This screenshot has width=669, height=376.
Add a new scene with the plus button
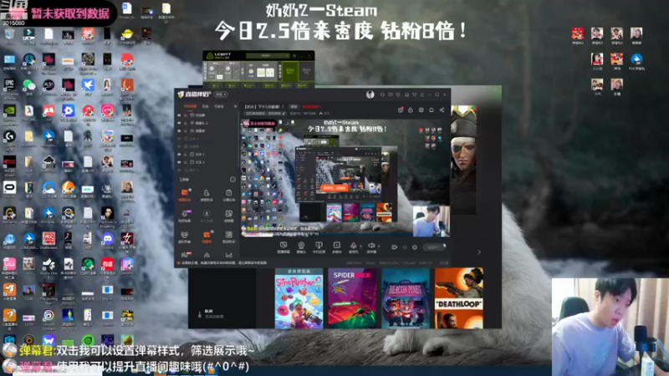click(x=235, y=106)
